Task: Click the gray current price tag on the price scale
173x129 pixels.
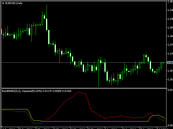Action: pyautogui.click(x=170, y=63)
